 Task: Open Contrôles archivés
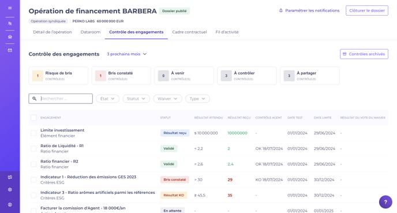point(364,54)
